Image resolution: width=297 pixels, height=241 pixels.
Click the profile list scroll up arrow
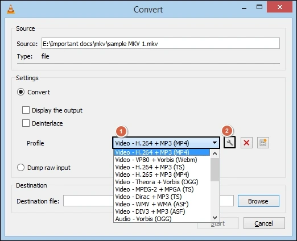coord(214,153)
